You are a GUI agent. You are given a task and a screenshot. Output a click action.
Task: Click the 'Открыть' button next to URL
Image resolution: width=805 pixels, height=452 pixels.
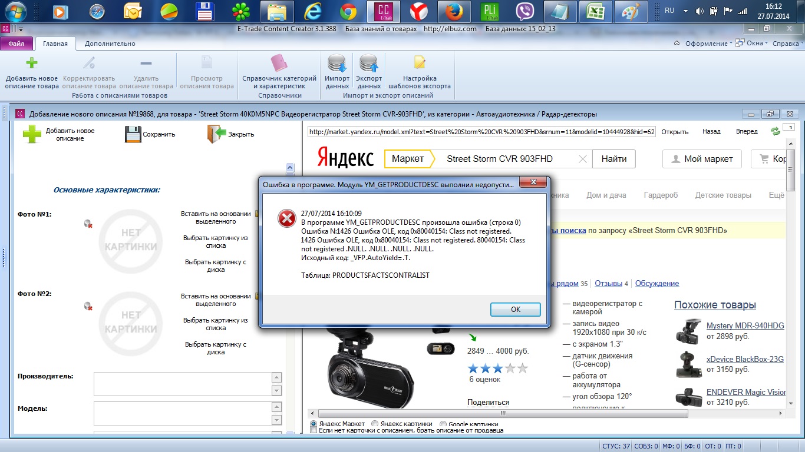(675, 132)
